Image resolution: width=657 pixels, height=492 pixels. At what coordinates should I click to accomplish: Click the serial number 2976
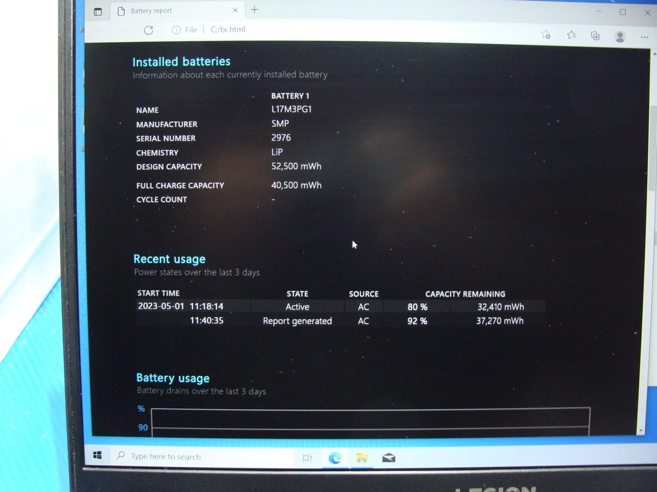pos(281,138)
